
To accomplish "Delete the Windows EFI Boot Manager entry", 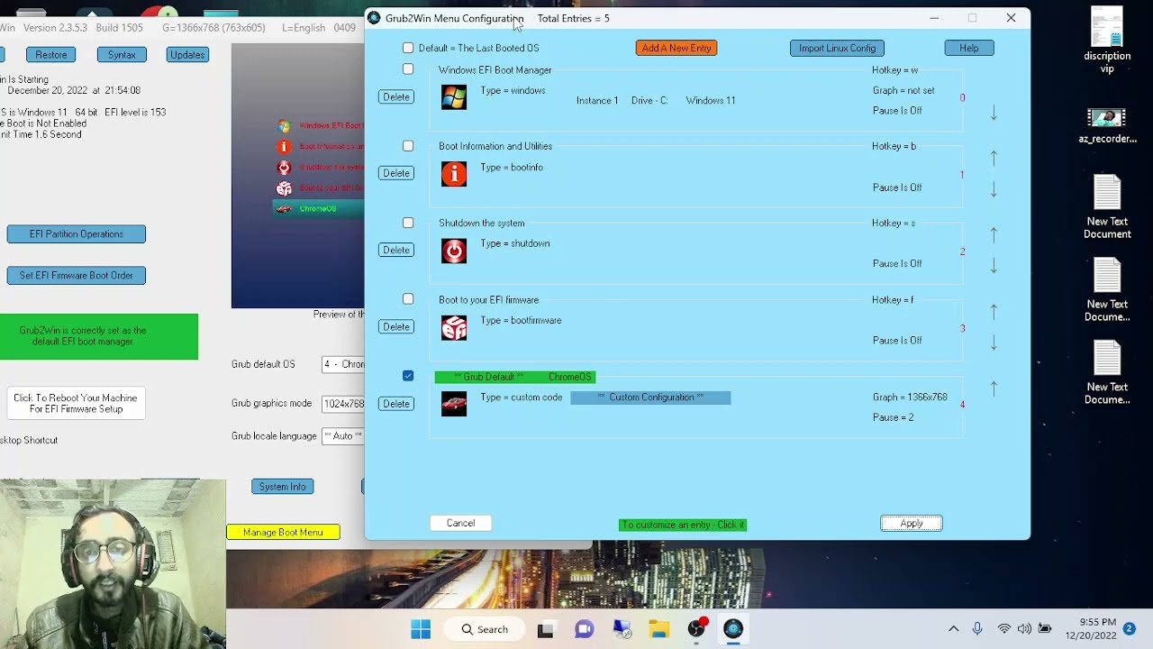I will coord(396,96).
